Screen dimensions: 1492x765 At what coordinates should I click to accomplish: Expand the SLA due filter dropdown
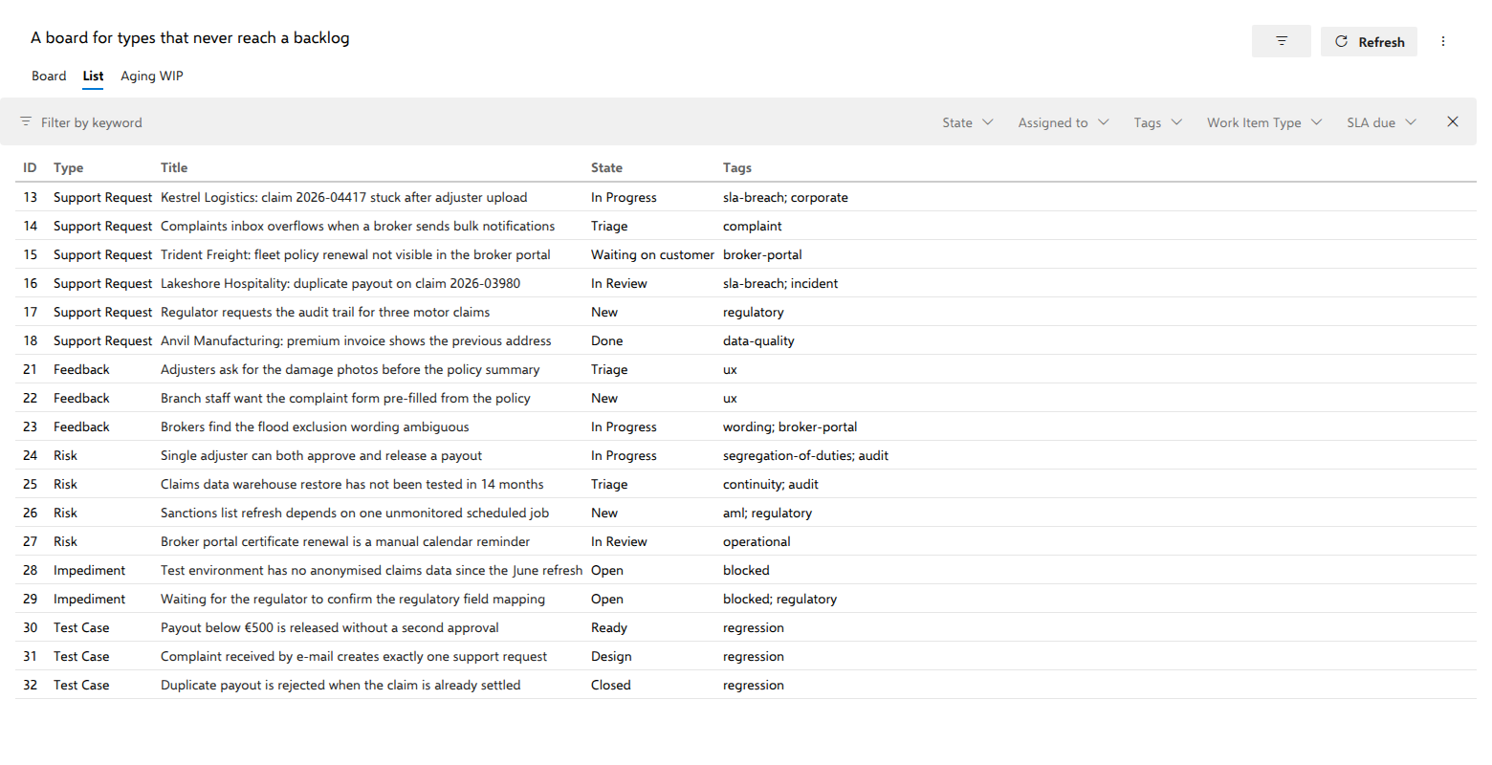(1382, 122)
